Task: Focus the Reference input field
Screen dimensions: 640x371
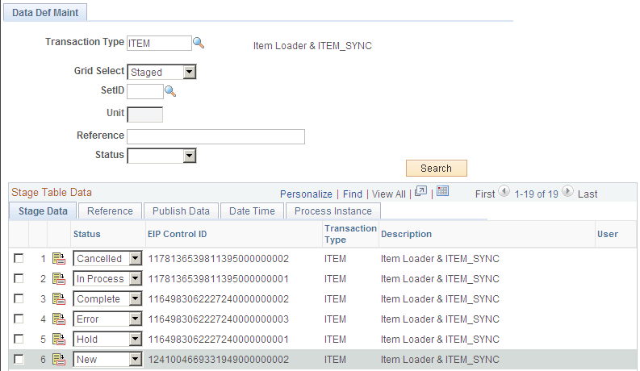Action: 216,136
